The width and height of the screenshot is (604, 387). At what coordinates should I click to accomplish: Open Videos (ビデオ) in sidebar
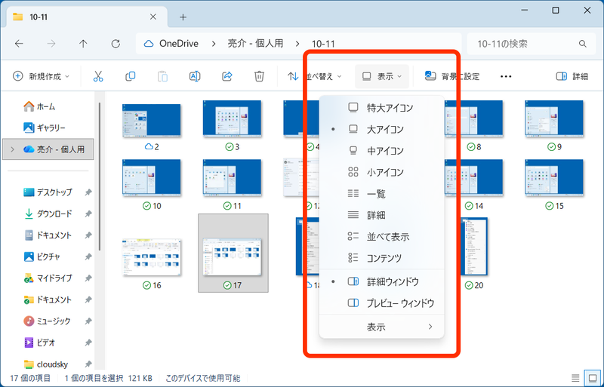(39, 342)
